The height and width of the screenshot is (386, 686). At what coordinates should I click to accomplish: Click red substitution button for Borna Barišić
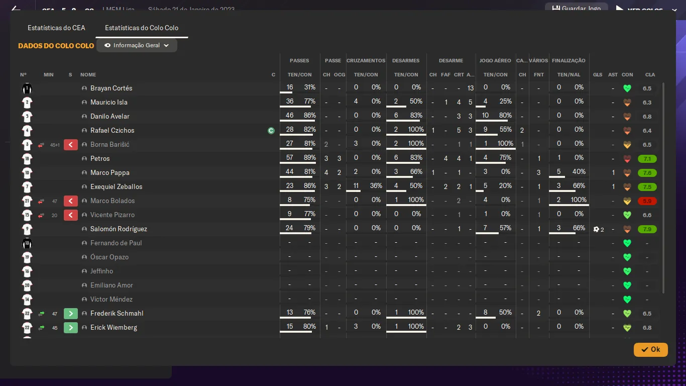(x=71, y=145)
